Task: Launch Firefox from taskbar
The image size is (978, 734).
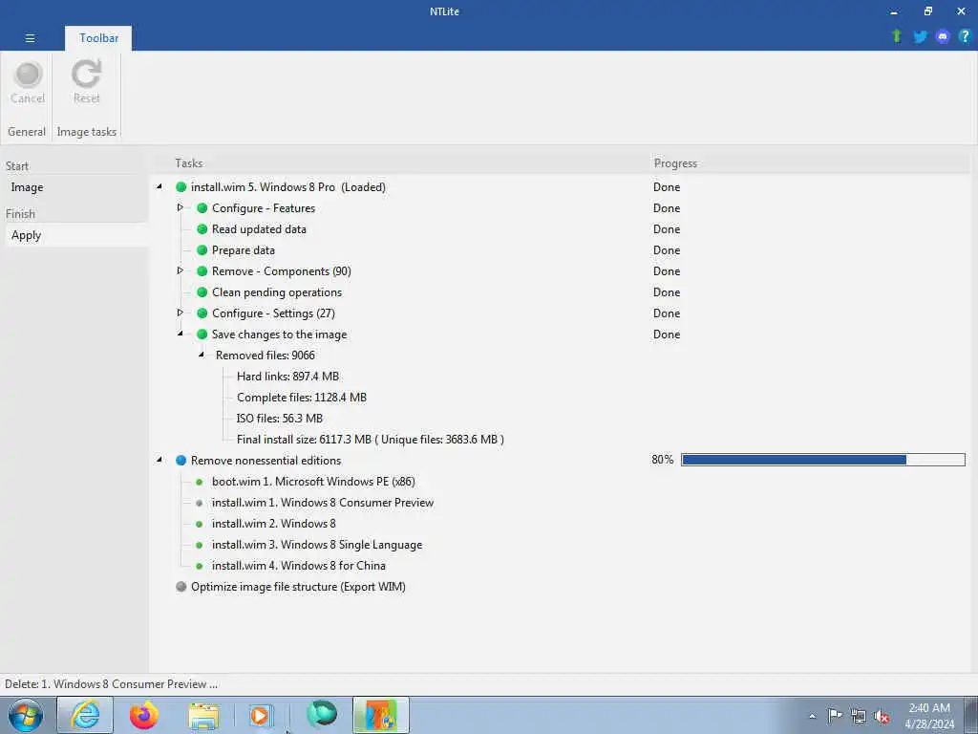Action: tap(143, 715)
